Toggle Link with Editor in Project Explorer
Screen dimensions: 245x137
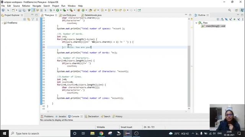(x=29, y=19)
